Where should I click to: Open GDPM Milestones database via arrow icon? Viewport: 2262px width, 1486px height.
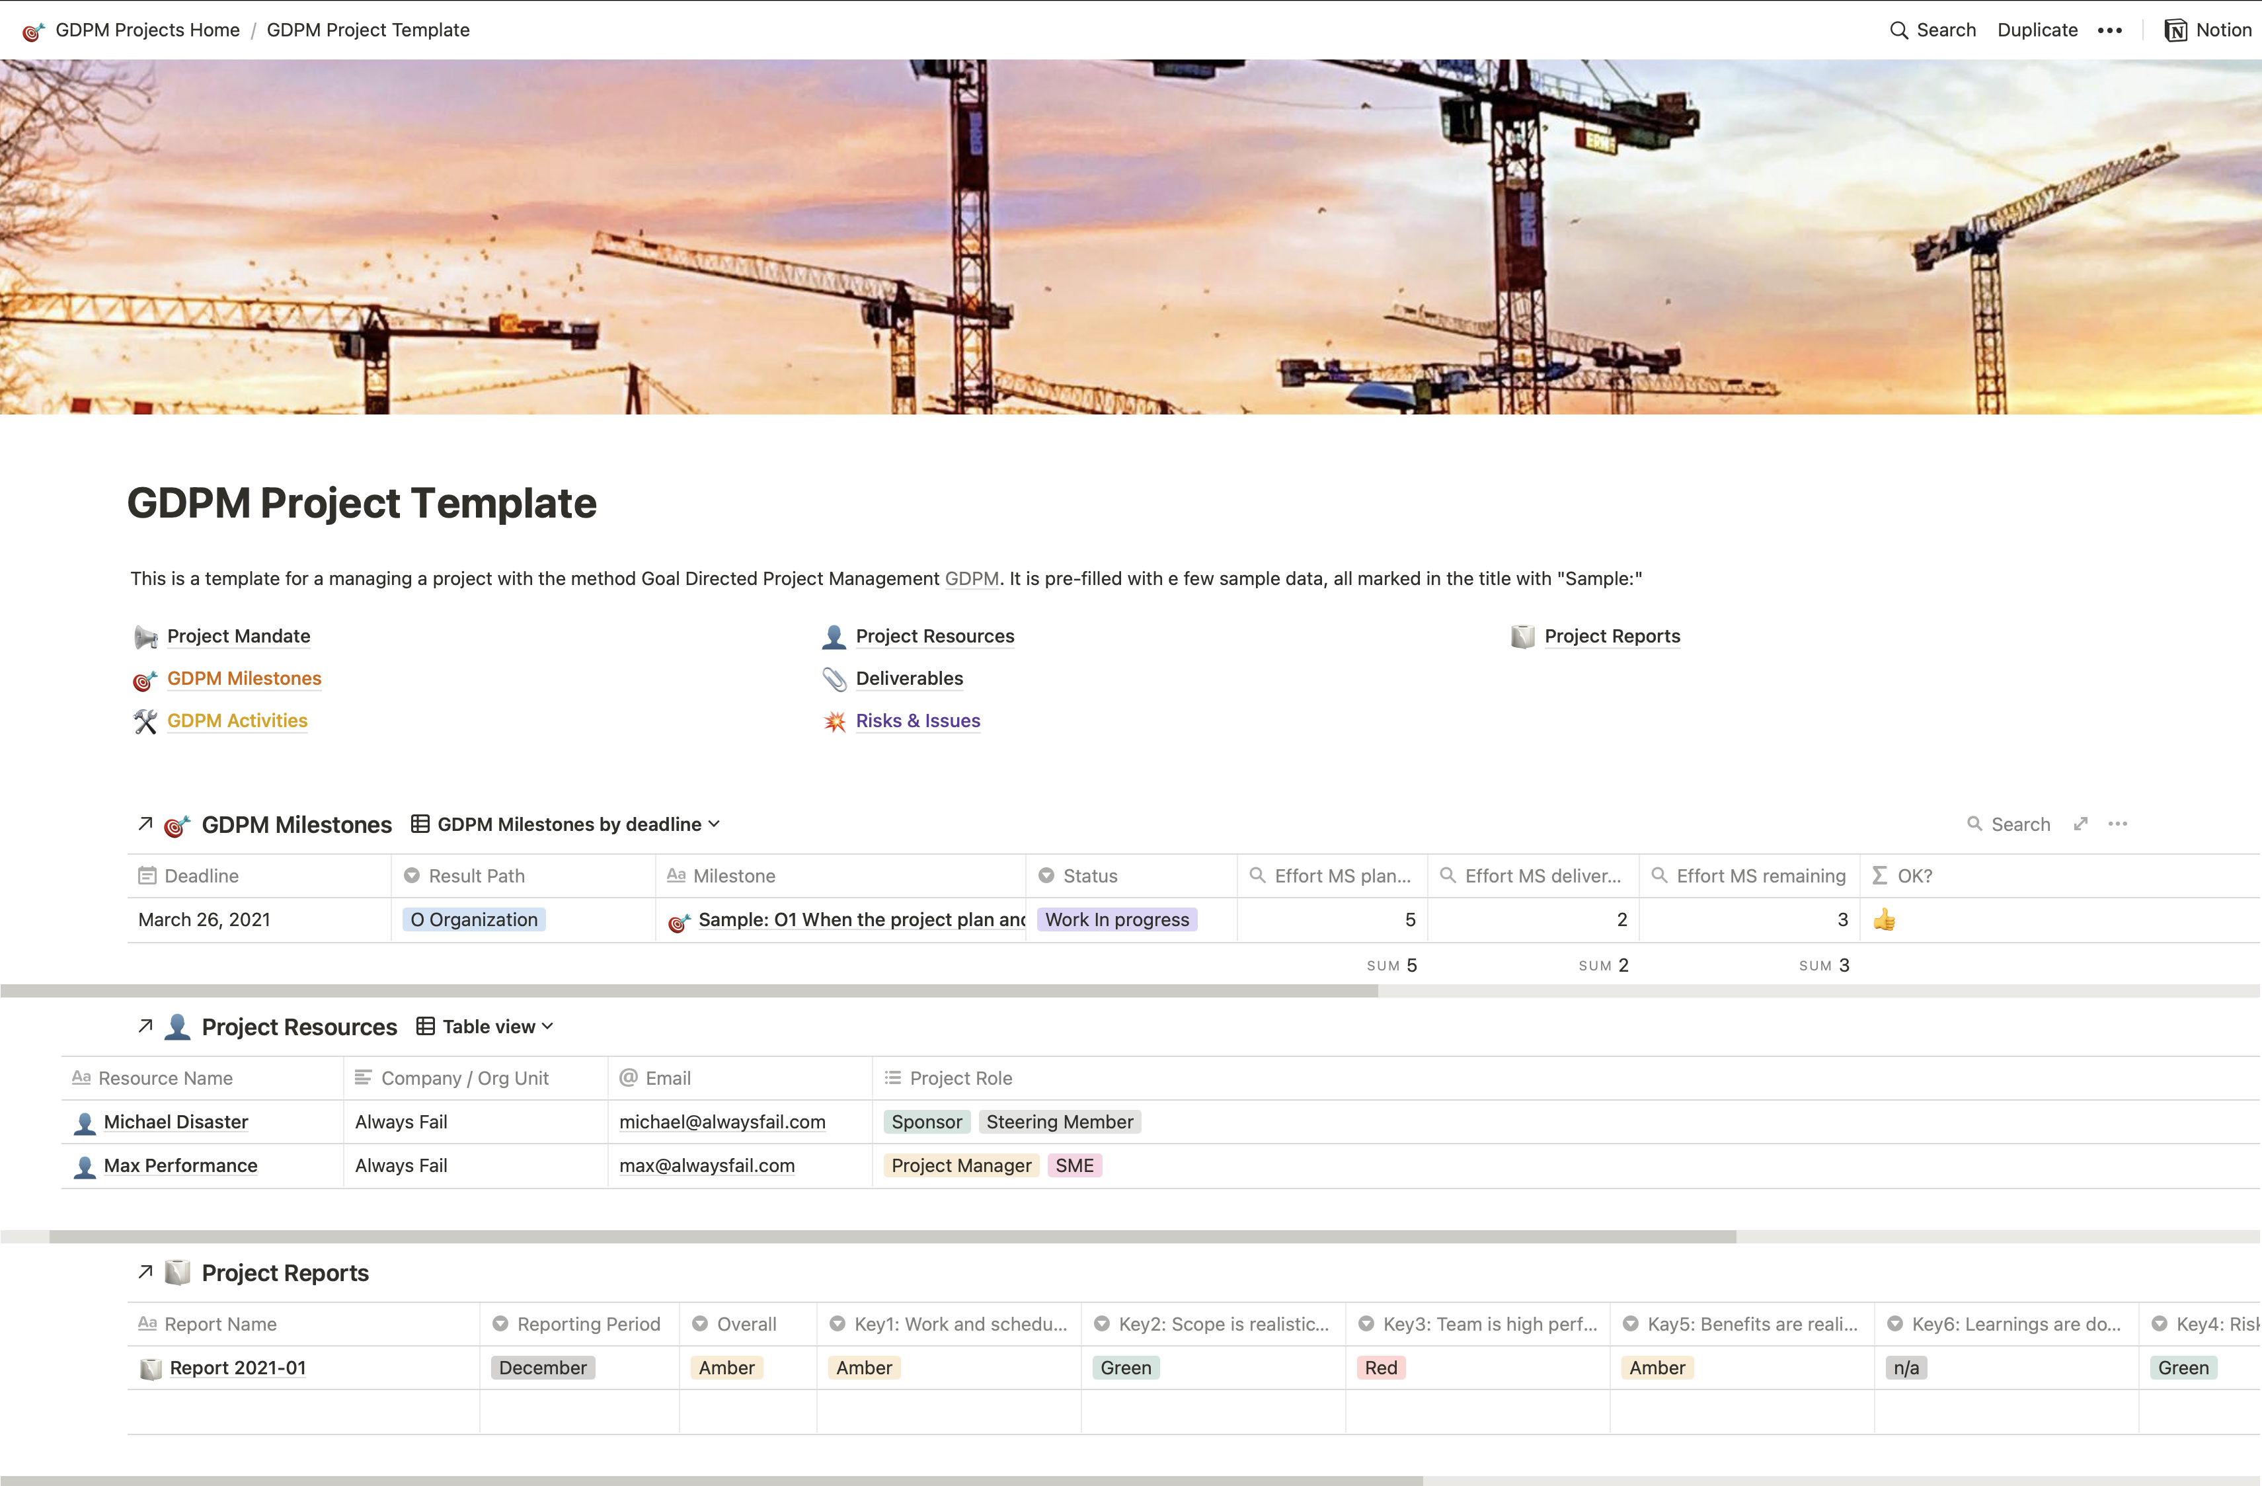click(145, 824)
